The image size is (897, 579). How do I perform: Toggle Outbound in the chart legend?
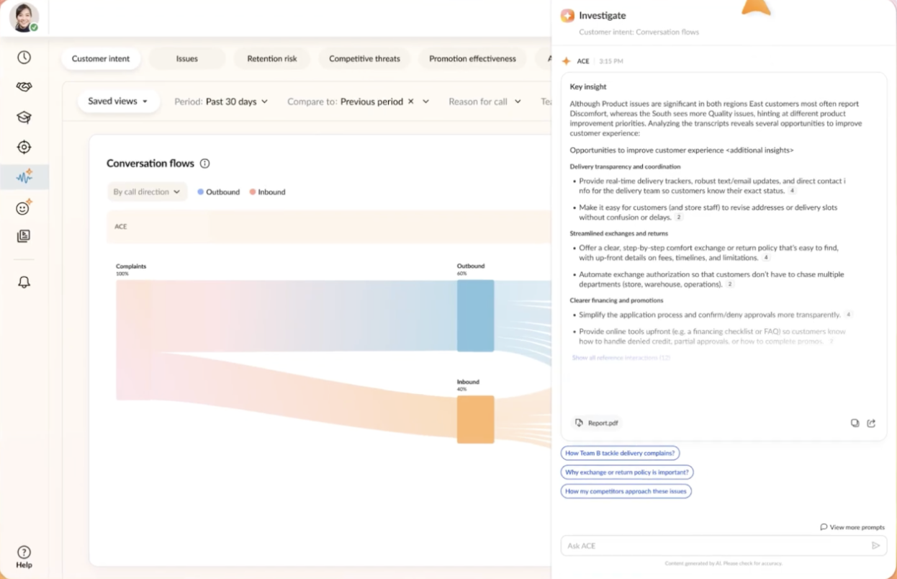pos(218,192)
